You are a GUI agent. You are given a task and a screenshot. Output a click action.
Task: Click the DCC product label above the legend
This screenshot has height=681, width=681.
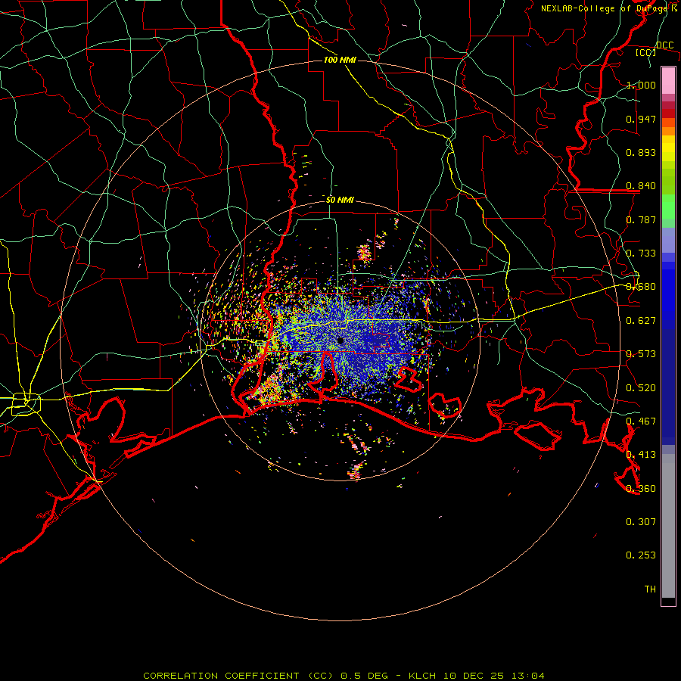tap(664, 45)
